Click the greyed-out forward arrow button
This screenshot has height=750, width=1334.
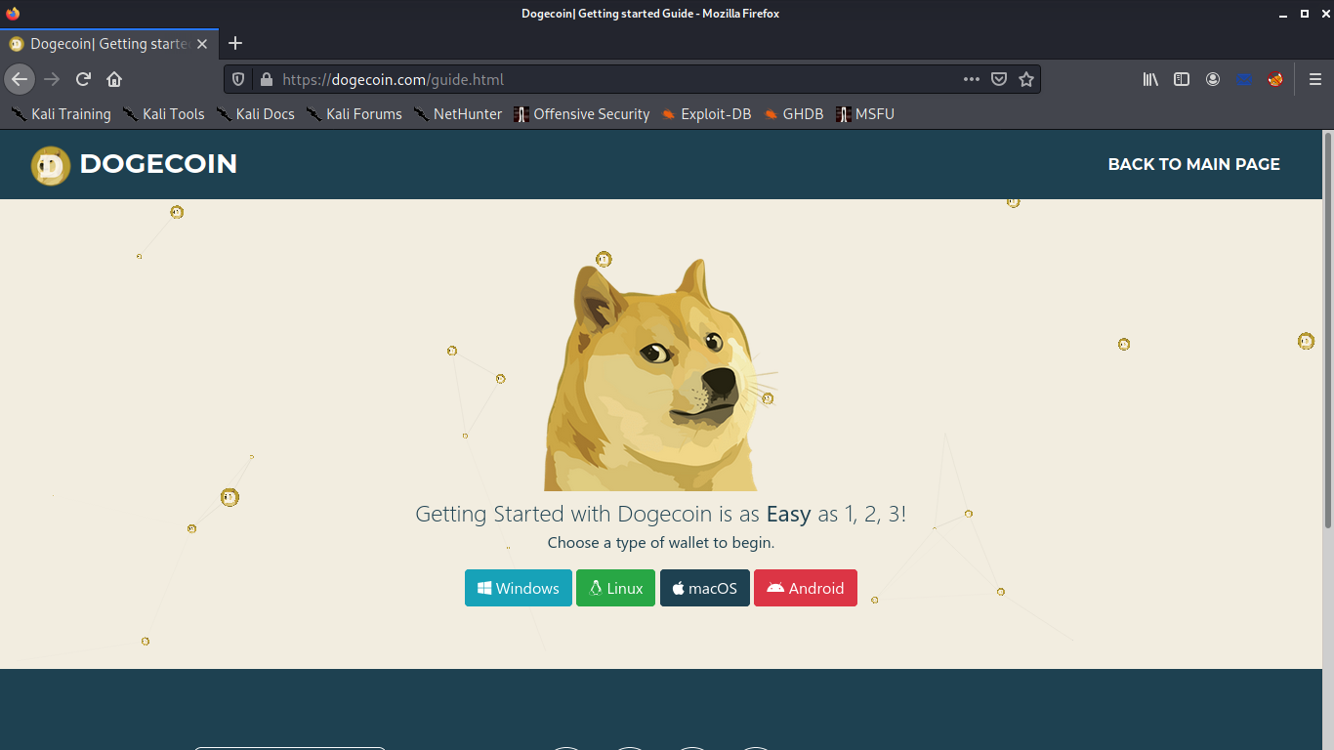pos(52,79)
